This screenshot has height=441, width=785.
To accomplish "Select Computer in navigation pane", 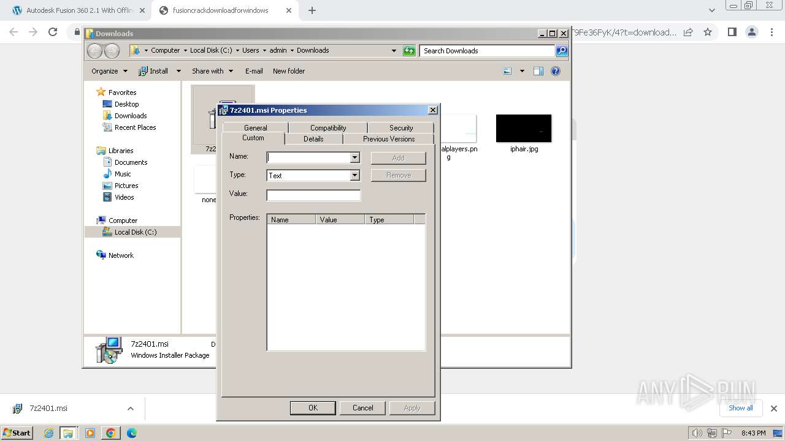I will tap(123, 221).
